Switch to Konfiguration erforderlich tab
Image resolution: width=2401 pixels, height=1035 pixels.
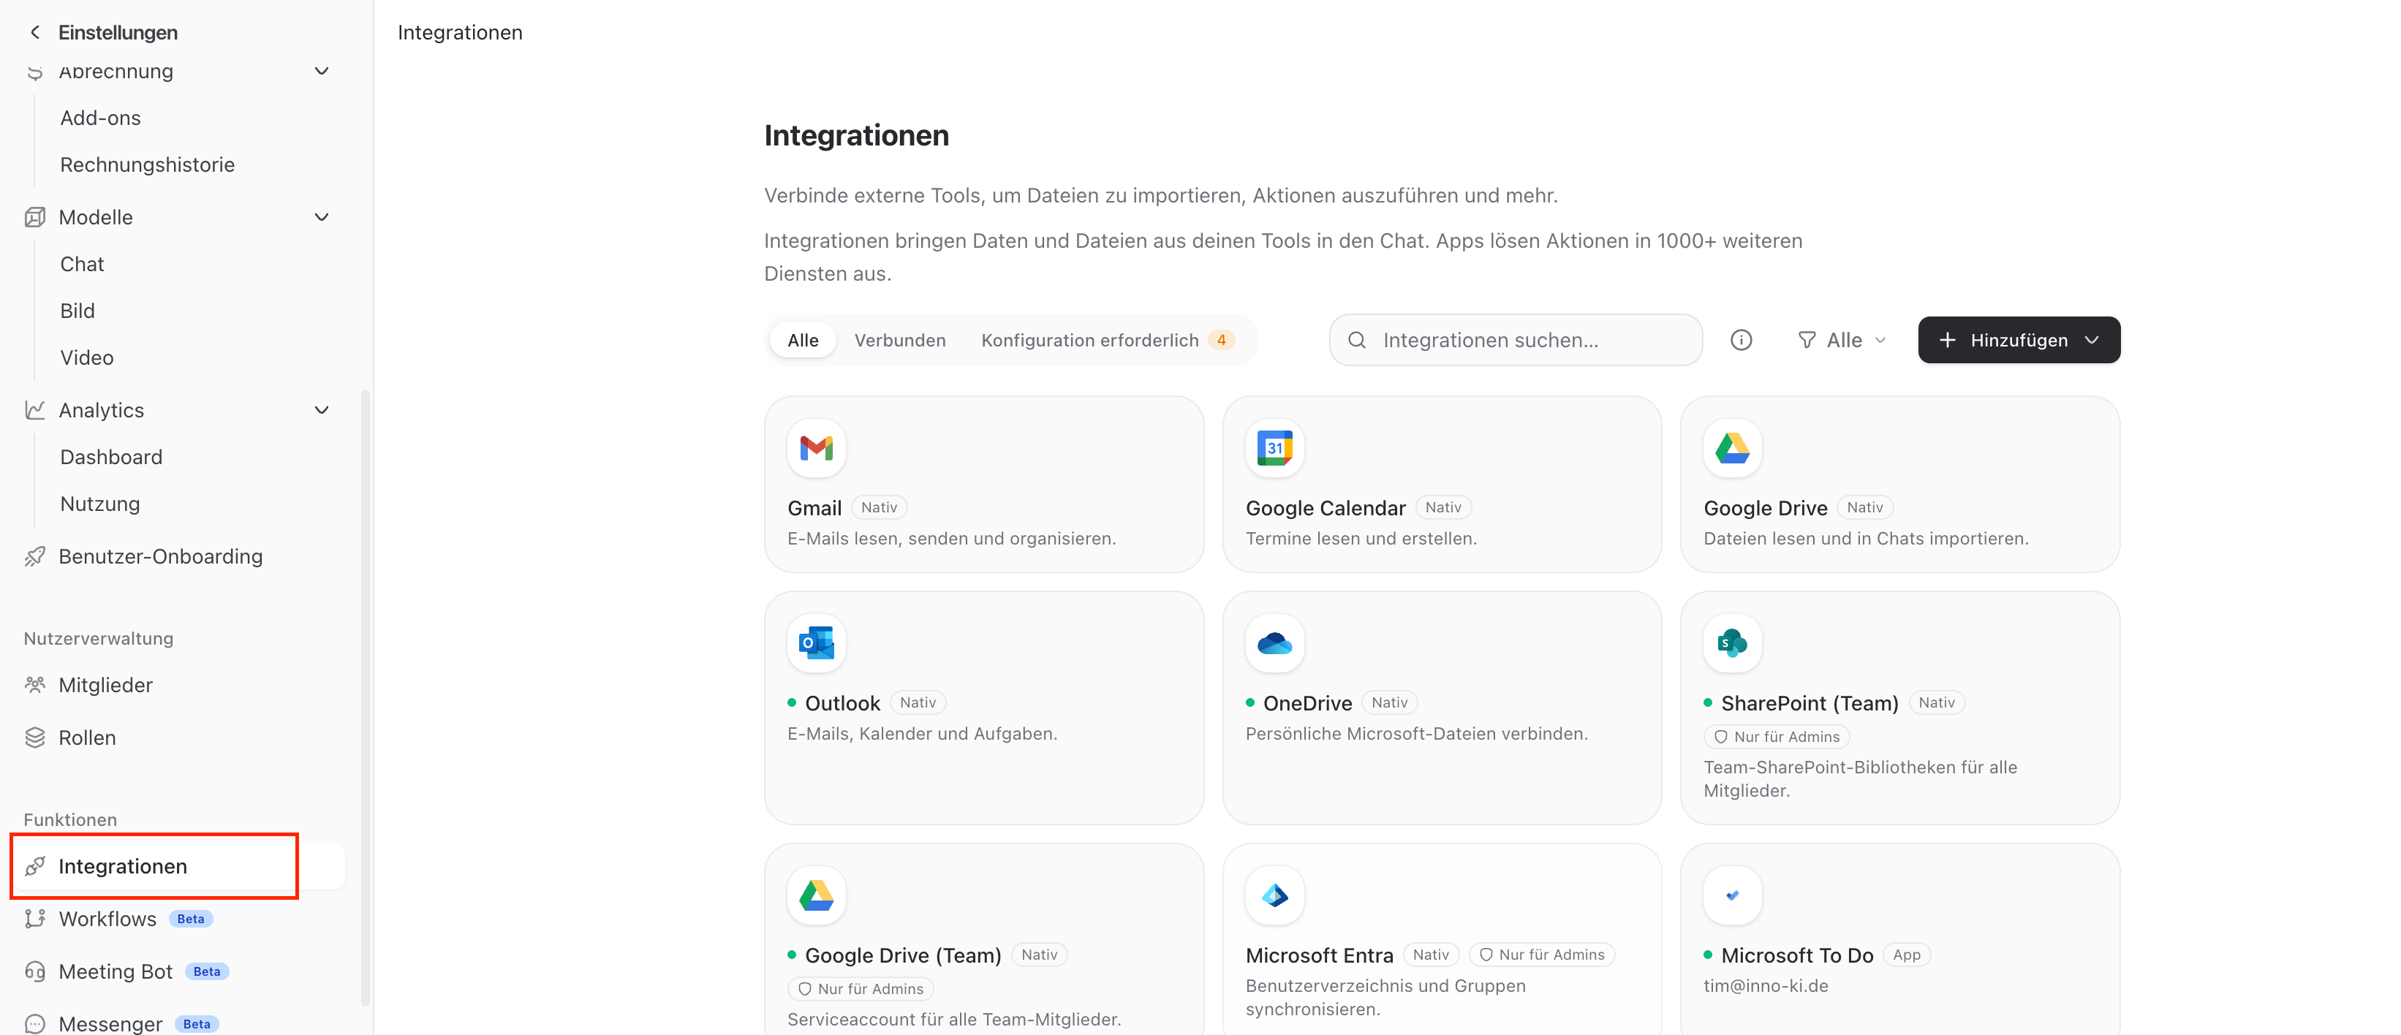pos(1106,340)
